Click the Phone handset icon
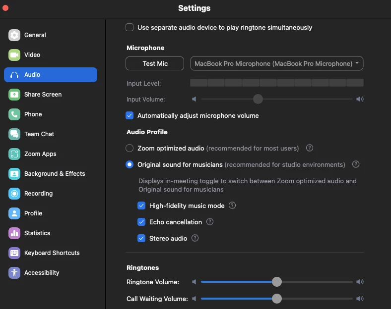Viewport: 391px width, 309px height. coord(14,114)
